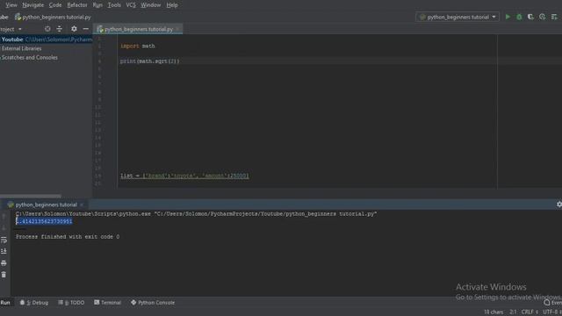Image resolution: width=562 pixels, height=316 pixels.
Task: Click the print(math.sqrt(2)) code line
Action: click(150, 61)
